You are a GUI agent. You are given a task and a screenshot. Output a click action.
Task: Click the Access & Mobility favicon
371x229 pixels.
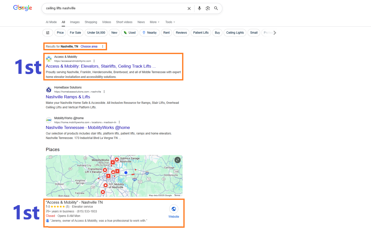pos(49,59)
